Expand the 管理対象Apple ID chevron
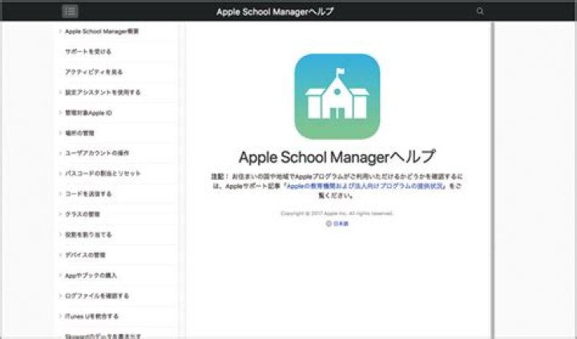Viewport: 577px width, 339px height. pos(60,113)
